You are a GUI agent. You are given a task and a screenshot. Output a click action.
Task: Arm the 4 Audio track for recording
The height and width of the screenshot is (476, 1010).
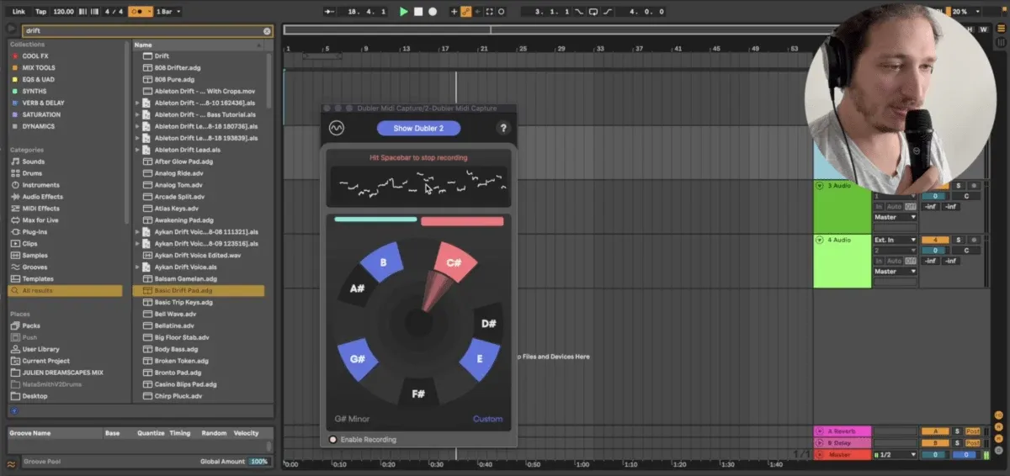pos(974,240)
